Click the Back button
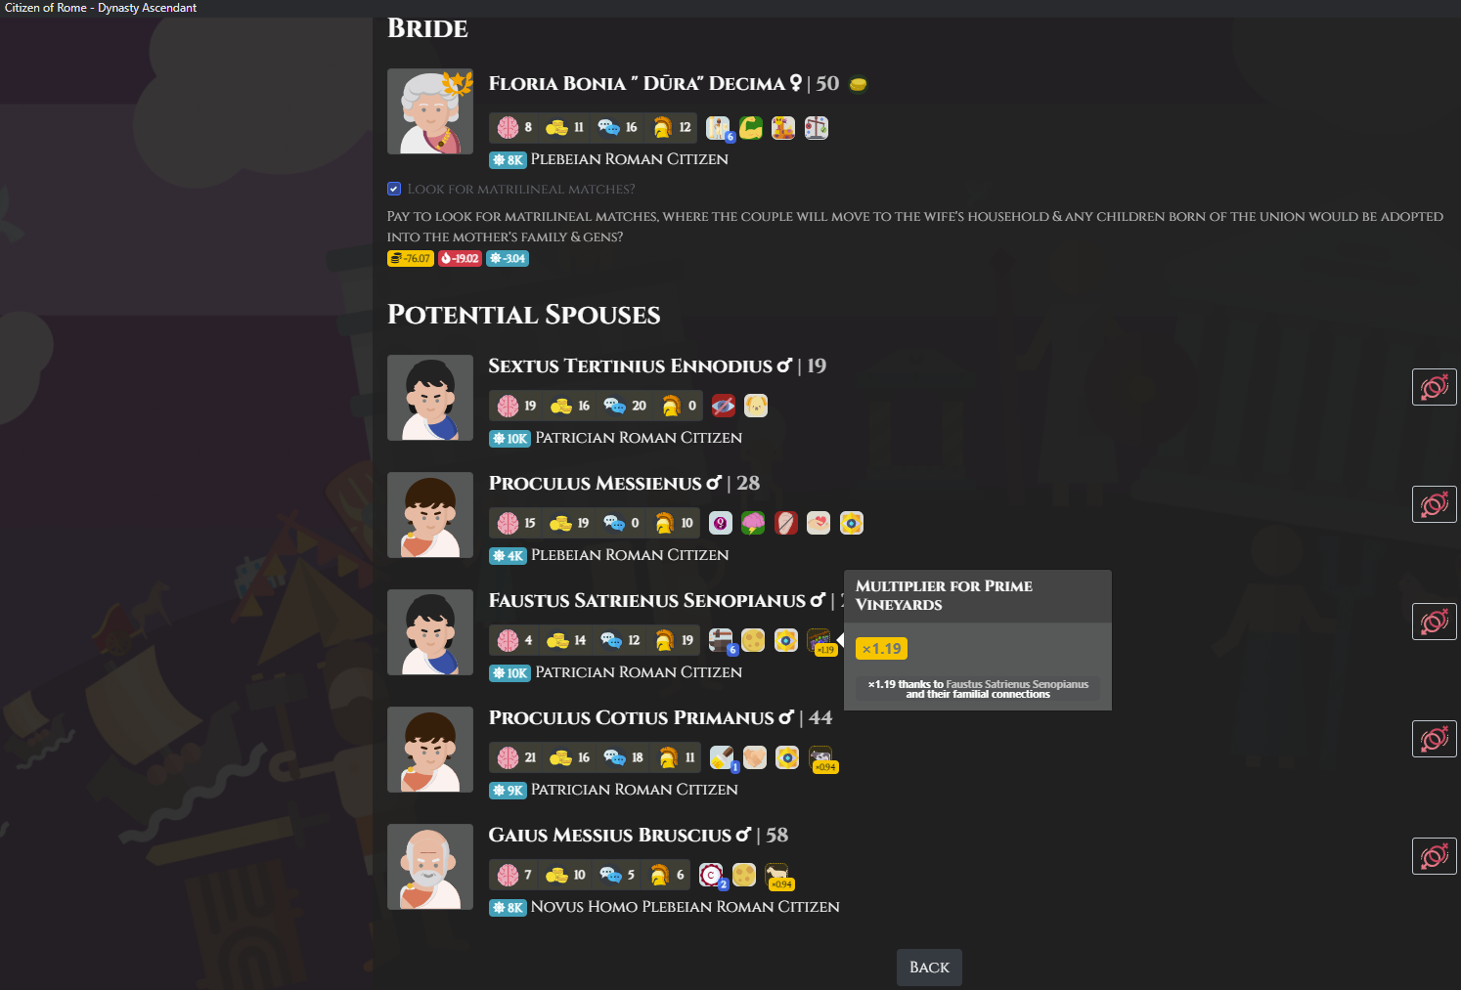The image size is (1461, 990). 929,968
